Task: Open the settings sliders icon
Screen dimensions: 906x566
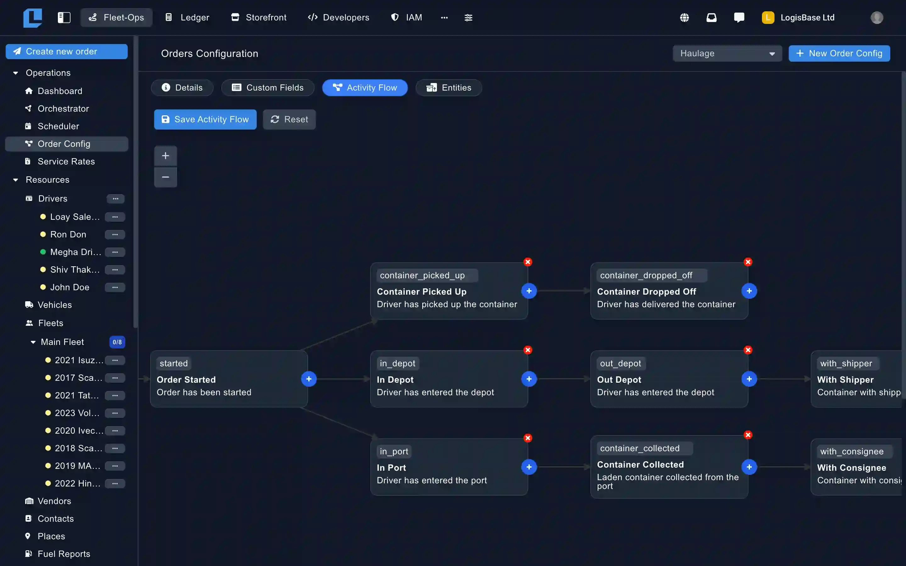Action: click(468, 18)
